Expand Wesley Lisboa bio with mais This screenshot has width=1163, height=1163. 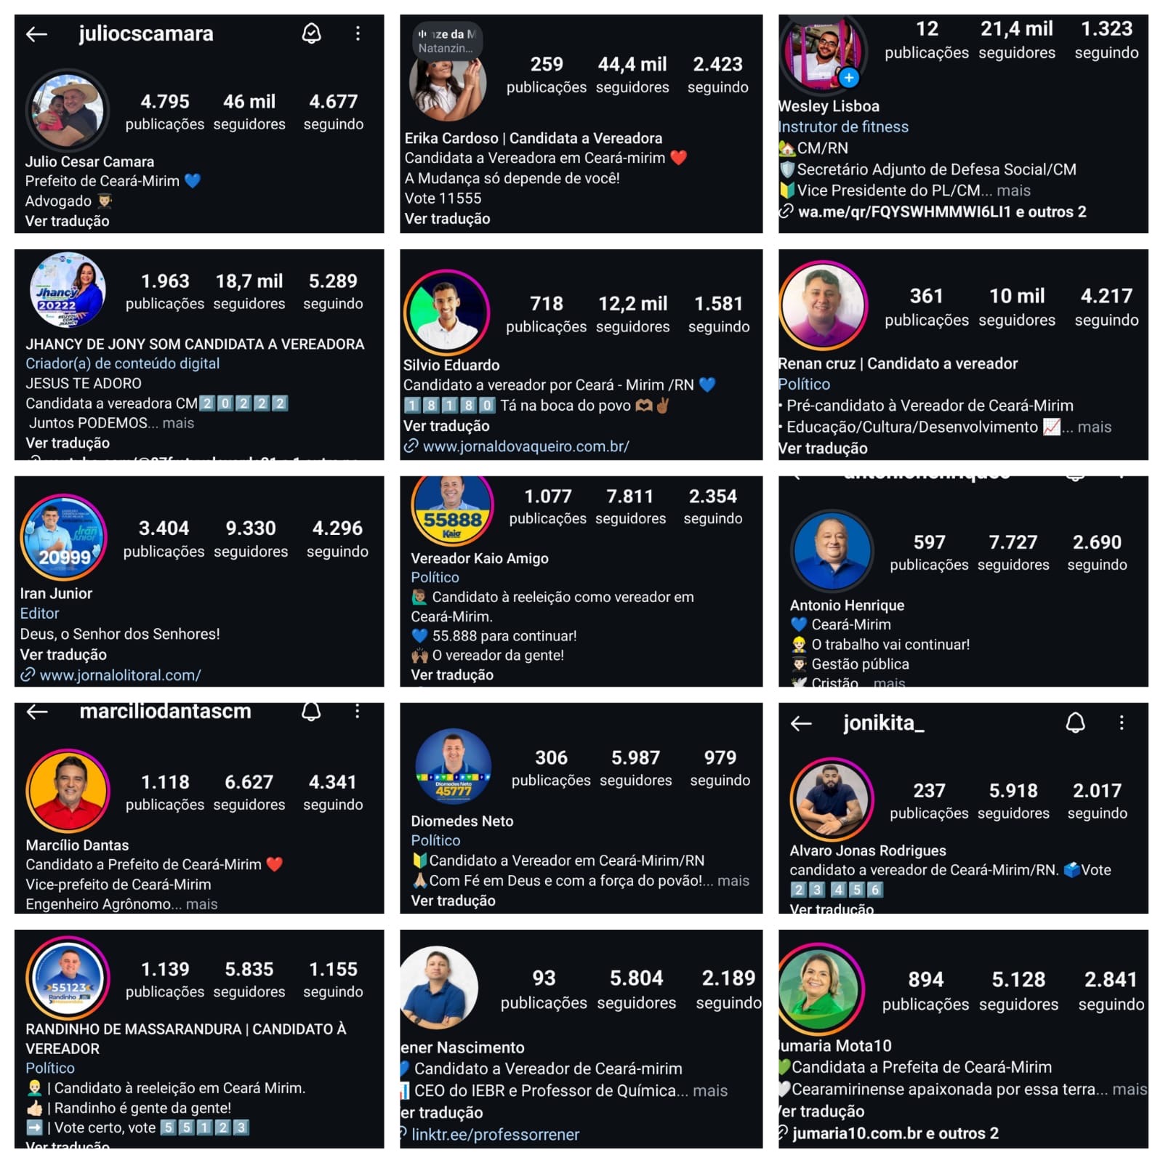[1013, 190]
